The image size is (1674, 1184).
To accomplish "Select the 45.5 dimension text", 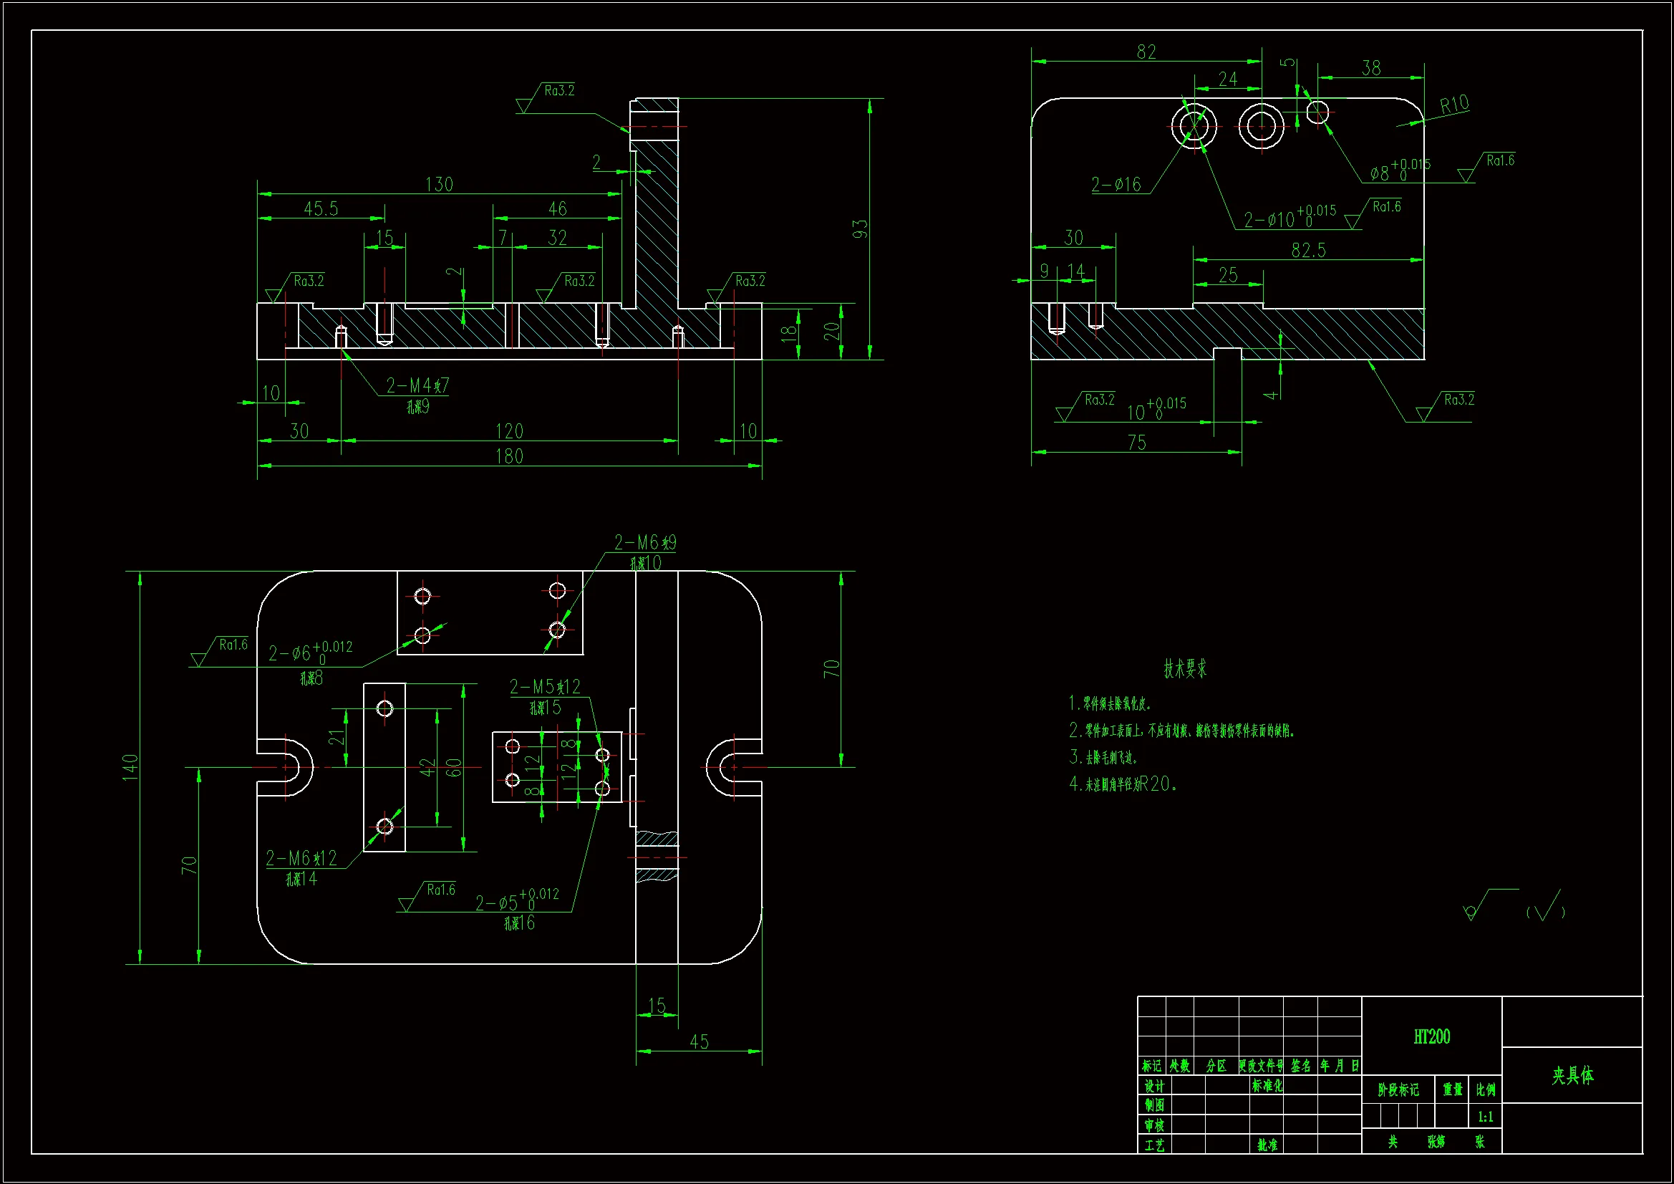I will 321,209.
